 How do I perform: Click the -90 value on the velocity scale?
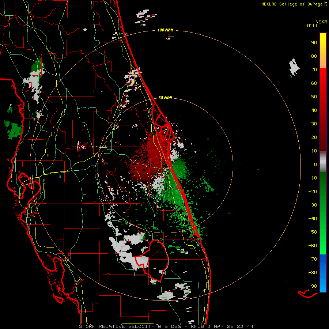(x=313, y=286)
